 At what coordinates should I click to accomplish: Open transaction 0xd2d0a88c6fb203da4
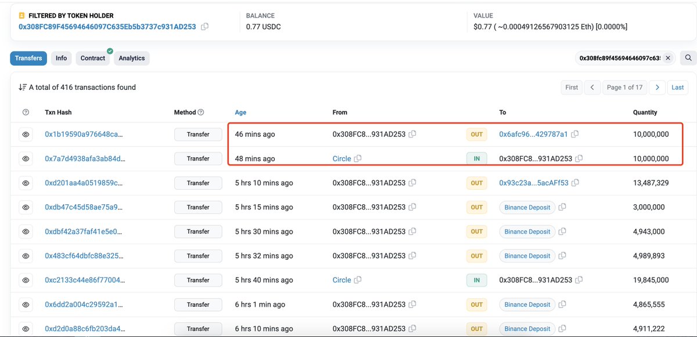pos(85,329)
